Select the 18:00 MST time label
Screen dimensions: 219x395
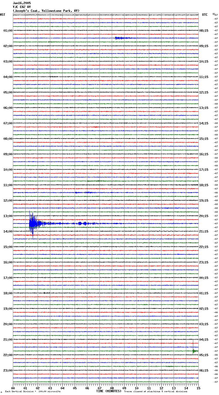coord(8,293)
